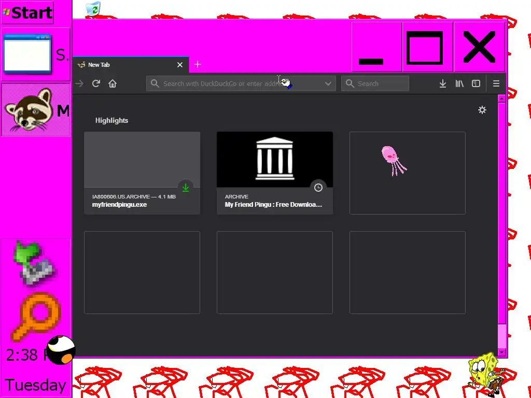
Task: Click into the Search box
Action: pos(375,83)
